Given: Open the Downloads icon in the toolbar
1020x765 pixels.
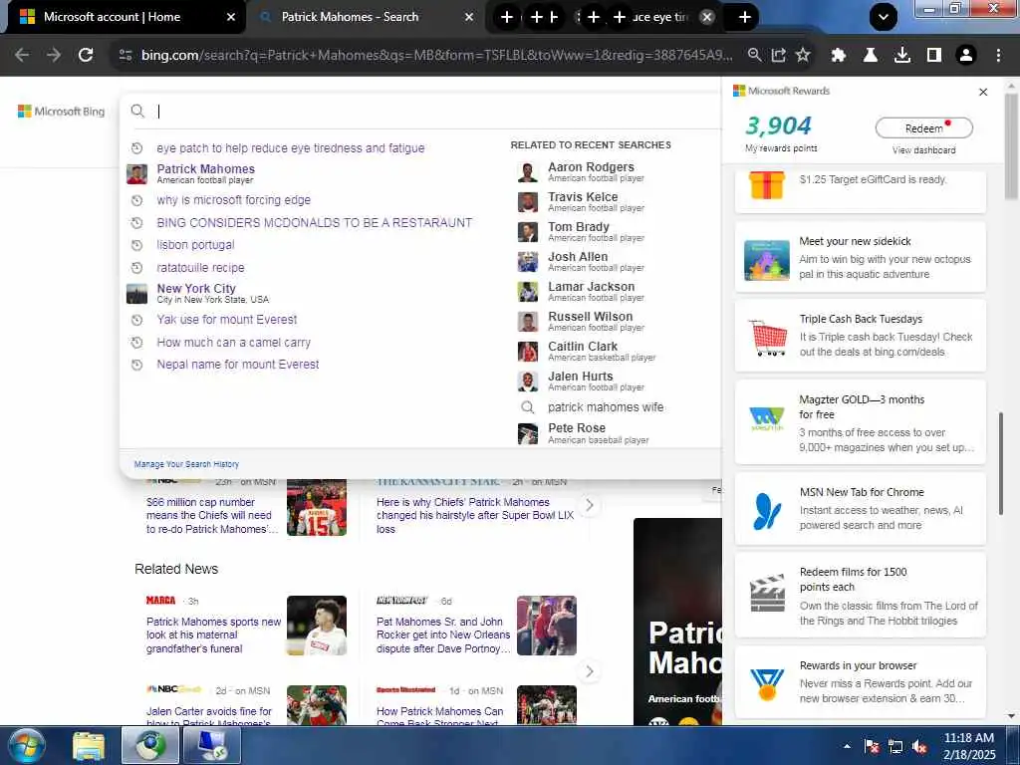Looking at the screenshot, I should click(902, 56).
